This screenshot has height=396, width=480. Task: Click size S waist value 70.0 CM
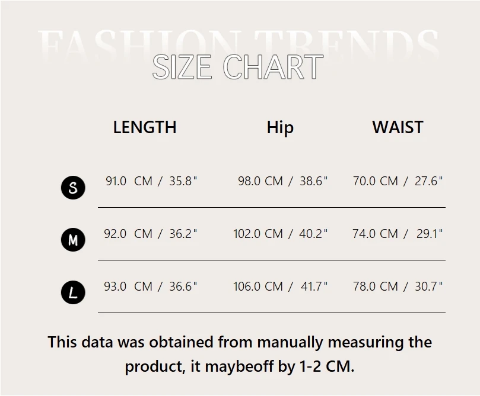(375, 181)
